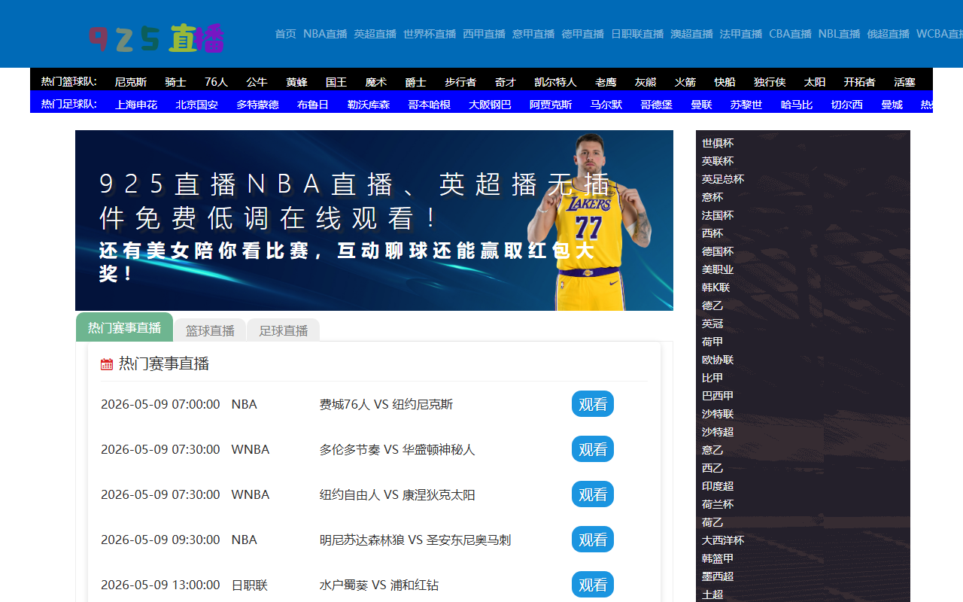Switch to 篮球直播 tab
Image resolution: width=963 pixels, height=602 pixels.
pos(210,330)
